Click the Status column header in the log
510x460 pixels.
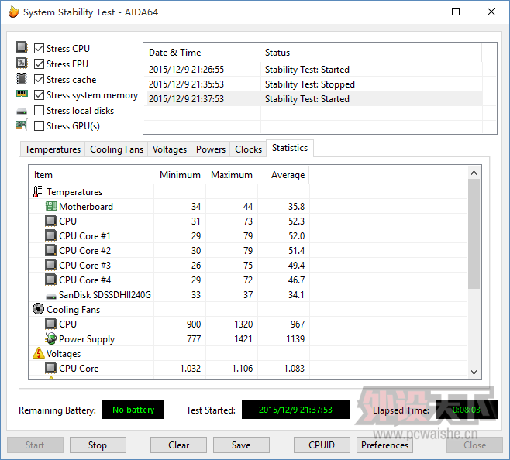pyautogui.click(x=370, y=53)
